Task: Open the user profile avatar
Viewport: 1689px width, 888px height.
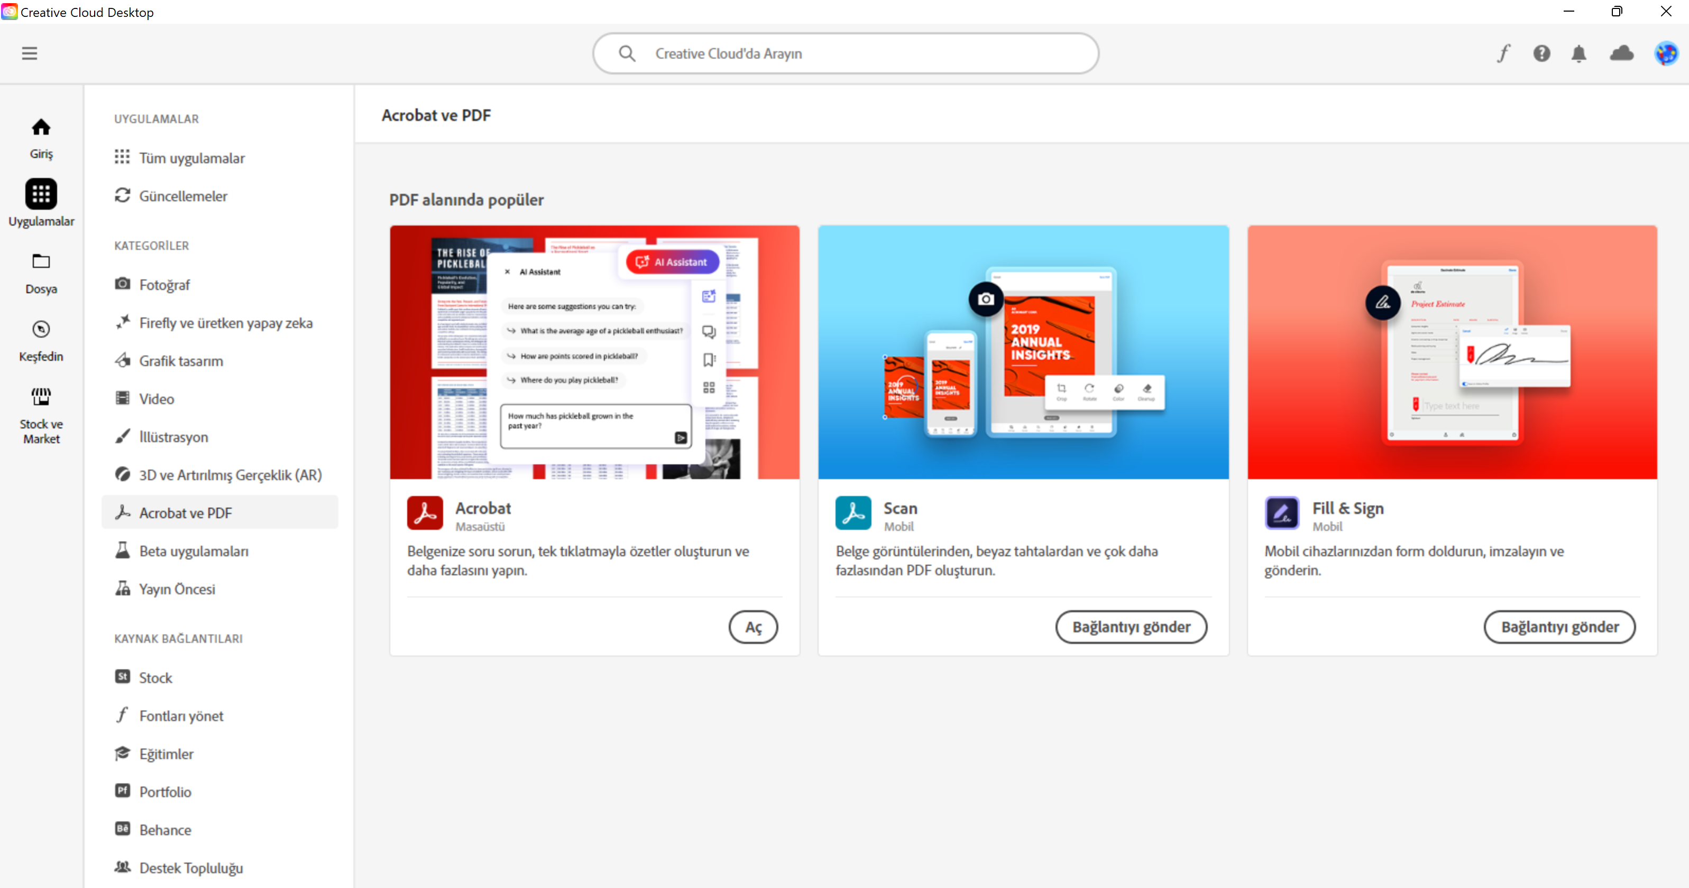Action: pyautogui.click(x=1665, y=54)
